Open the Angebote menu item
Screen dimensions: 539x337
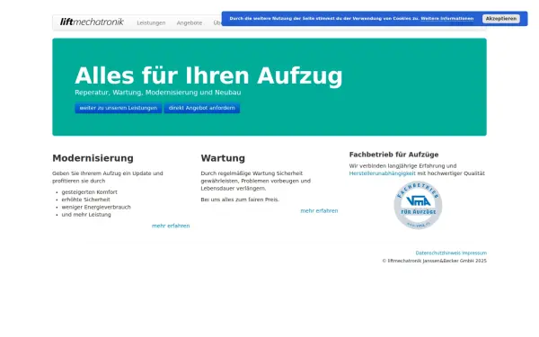[x=190, y=23]
